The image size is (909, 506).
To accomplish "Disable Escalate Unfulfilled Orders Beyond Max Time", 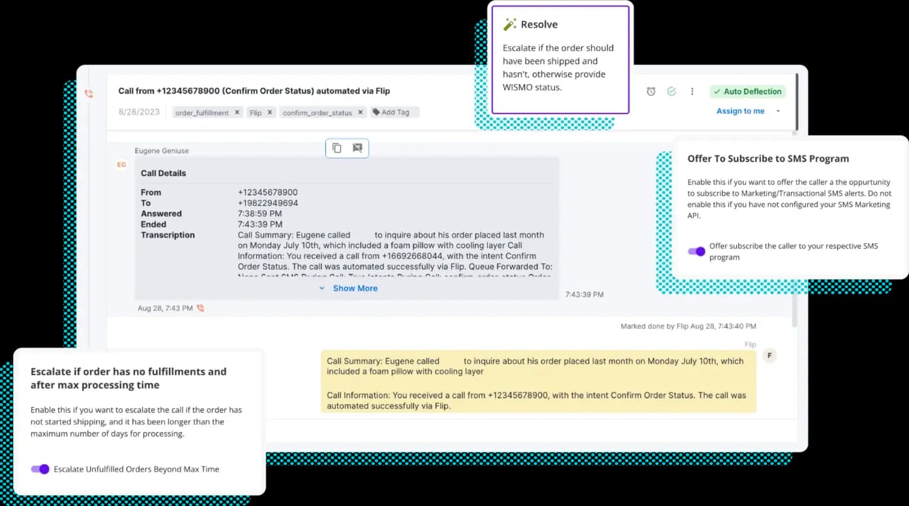I will (x=40, y=469).
